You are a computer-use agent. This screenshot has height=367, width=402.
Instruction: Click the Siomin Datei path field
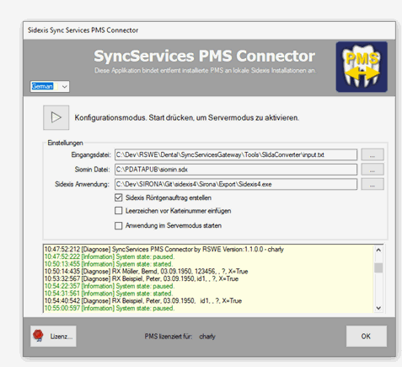(x=236, y=170)
